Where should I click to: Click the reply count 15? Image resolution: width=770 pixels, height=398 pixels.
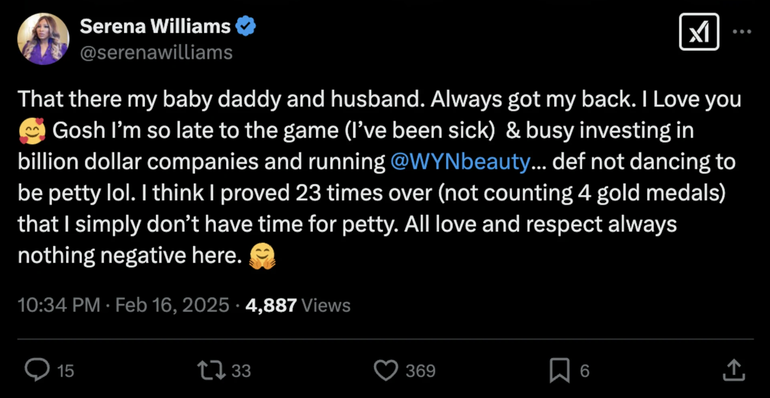65,371
